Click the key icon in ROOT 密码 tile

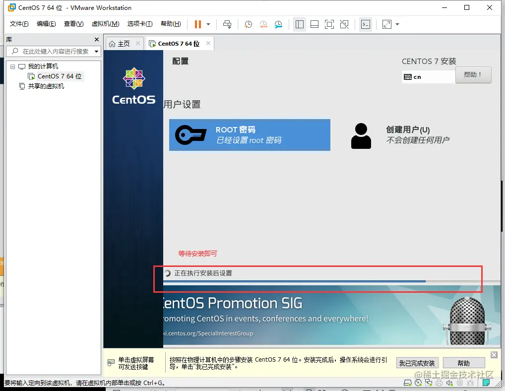[190, 134]
